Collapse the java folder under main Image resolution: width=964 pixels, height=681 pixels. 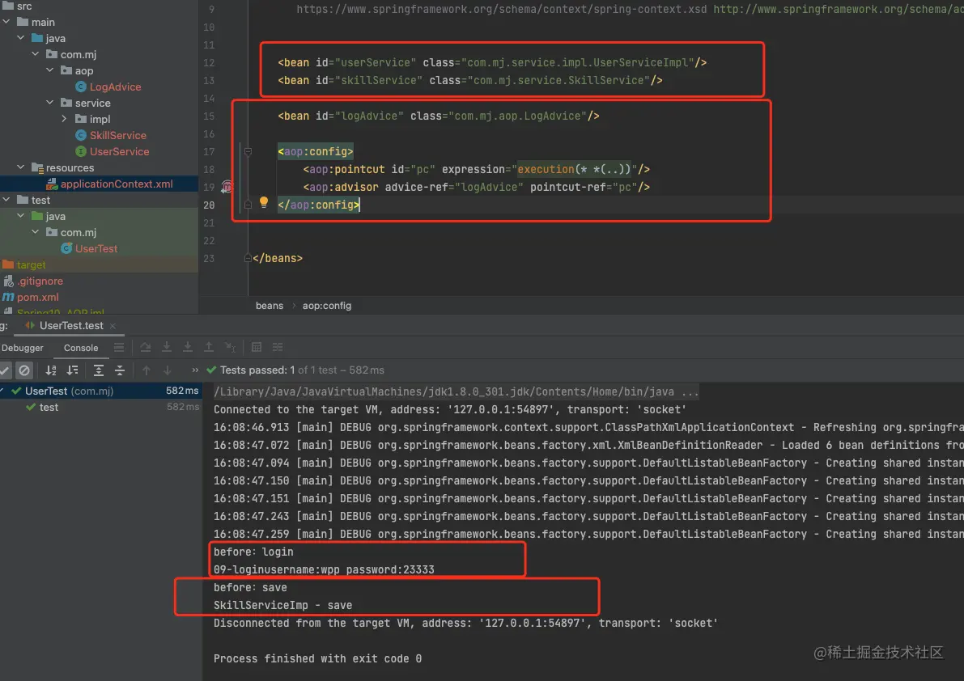pos(21,37)
